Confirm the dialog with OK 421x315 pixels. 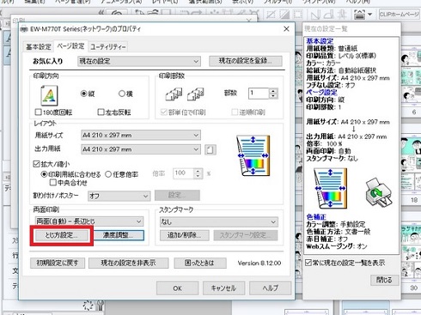(x=177, y=288)
